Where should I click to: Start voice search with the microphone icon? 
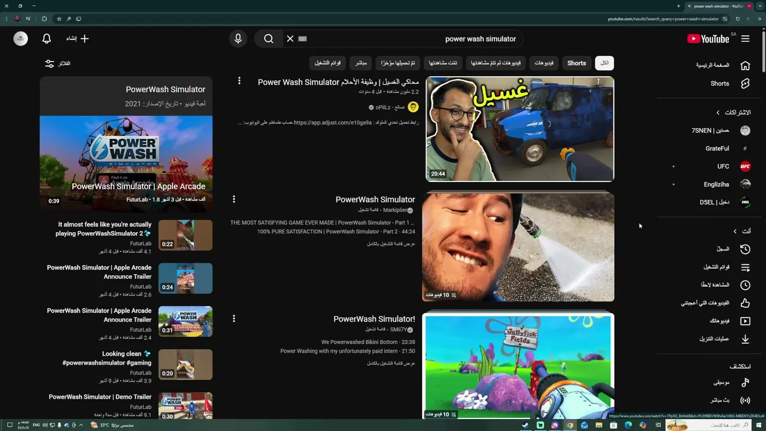238,39
